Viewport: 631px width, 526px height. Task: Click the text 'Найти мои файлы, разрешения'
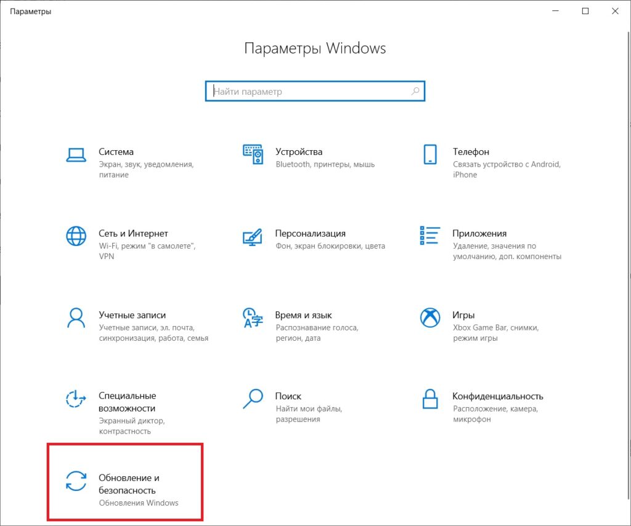[x=309, y=414]
